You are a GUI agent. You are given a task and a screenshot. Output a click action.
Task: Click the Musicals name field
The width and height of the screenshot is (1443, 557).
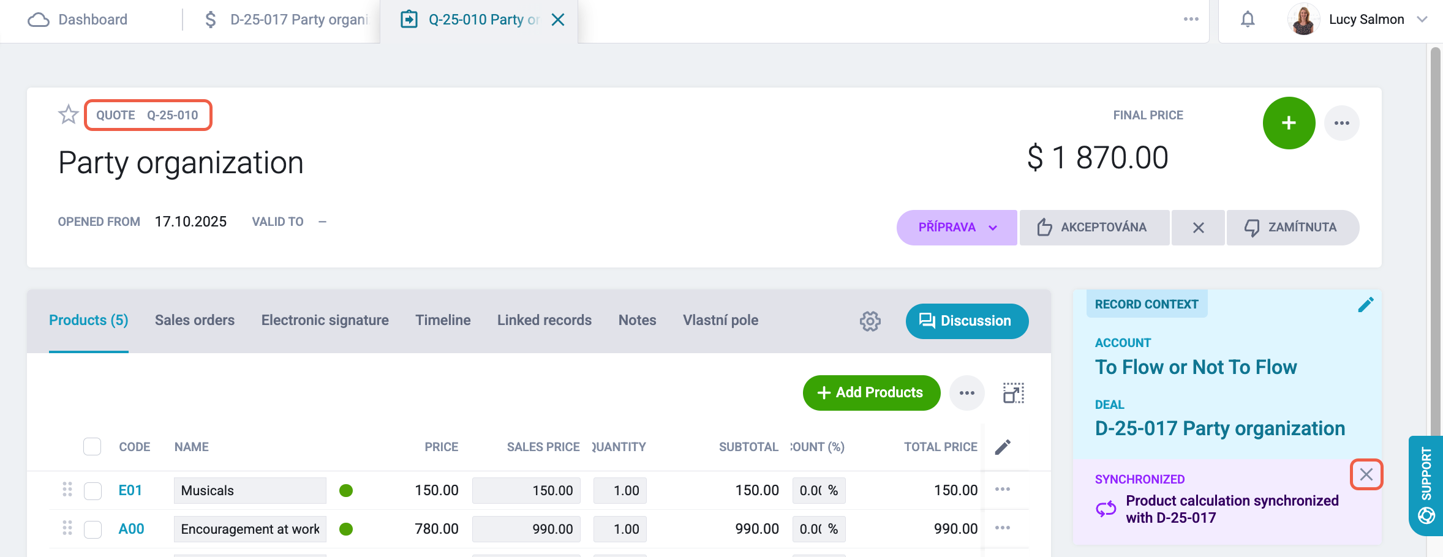[250, 490]
